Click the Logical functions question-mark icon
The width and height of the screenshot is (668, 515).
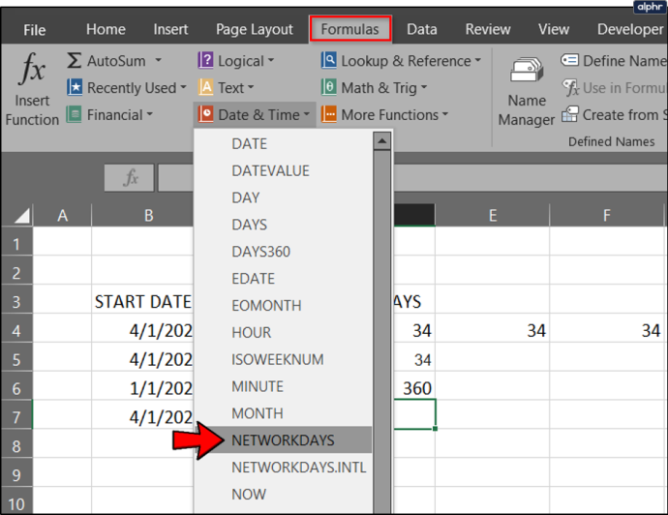click(206, 60)
